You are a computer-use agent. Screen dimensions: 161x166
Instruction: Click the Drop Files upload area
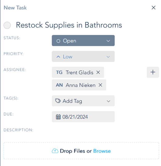[81, 151]
